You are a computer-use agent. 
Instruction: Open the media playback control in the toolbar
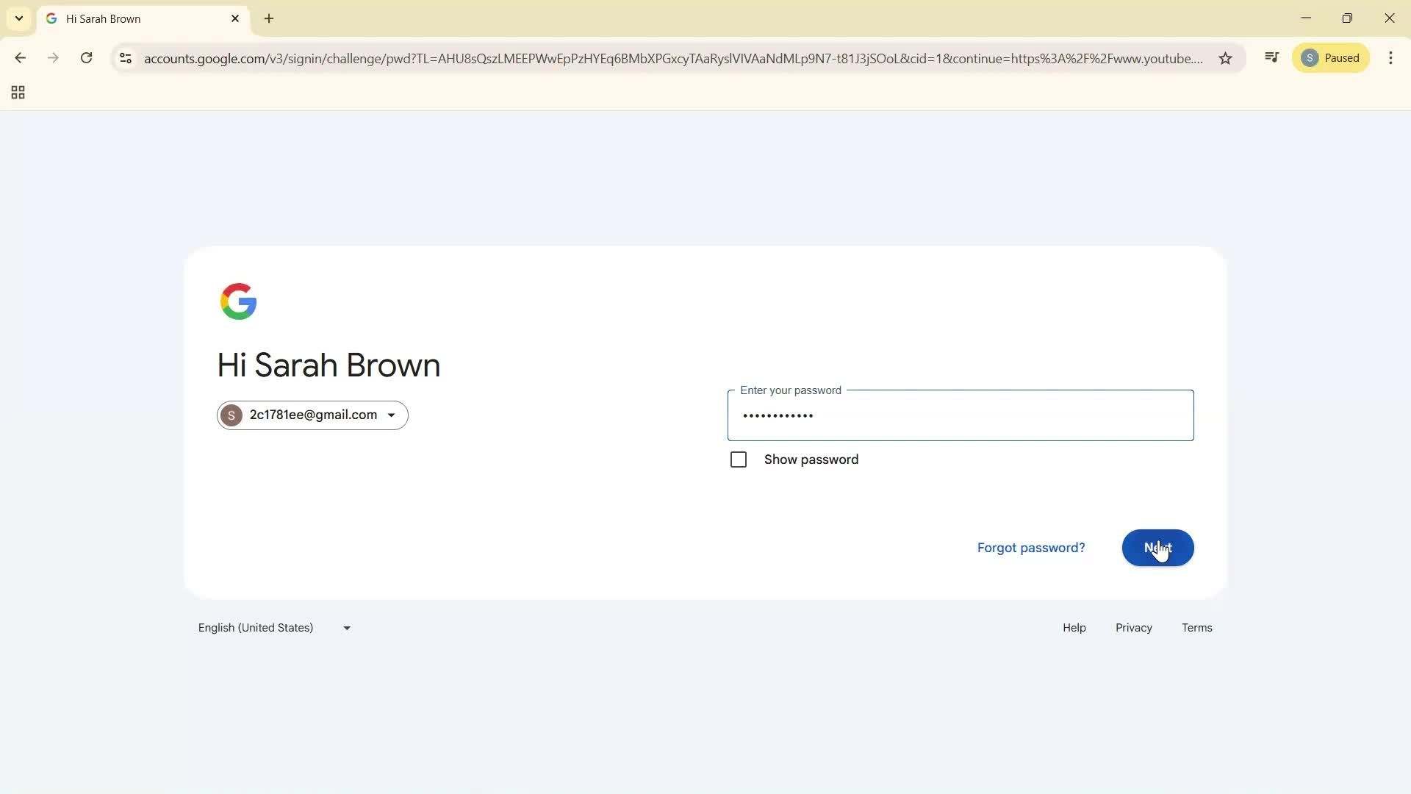point(1272,57)
